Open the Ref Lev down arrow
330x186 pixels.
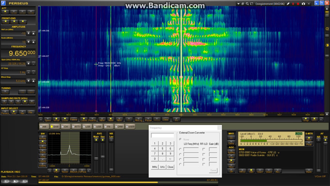pyautogui.click(x=29, y=34)
